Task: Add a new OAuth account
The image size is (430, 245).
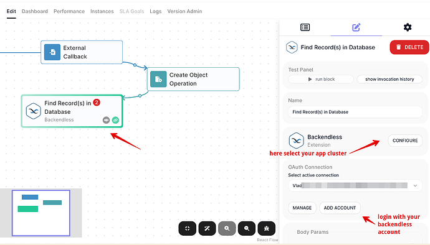Action: [x=340, y=208]
